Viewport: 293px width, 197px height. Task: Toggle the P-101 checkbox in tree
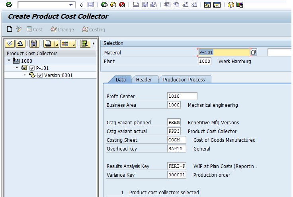[x=32, y=68]
